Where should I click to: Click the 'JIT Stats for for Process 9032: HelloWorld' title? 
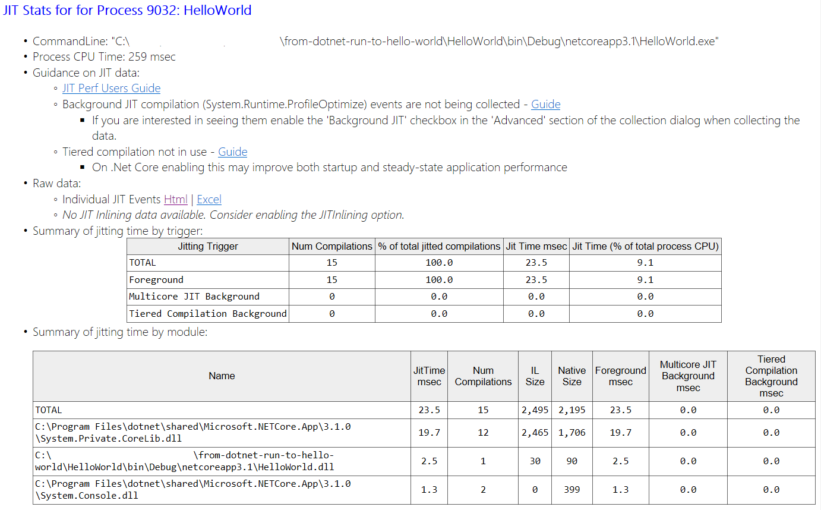point(127,10)
